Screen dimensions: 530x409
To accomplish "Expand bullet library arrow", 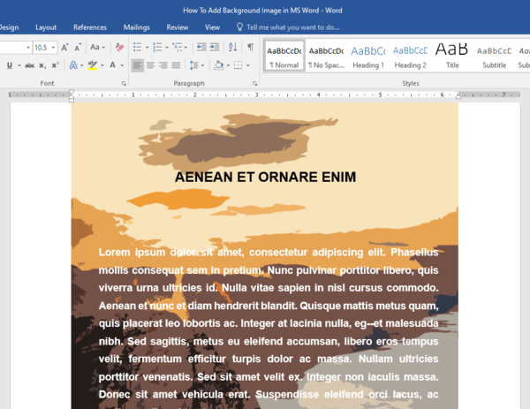I will (147, 48).
